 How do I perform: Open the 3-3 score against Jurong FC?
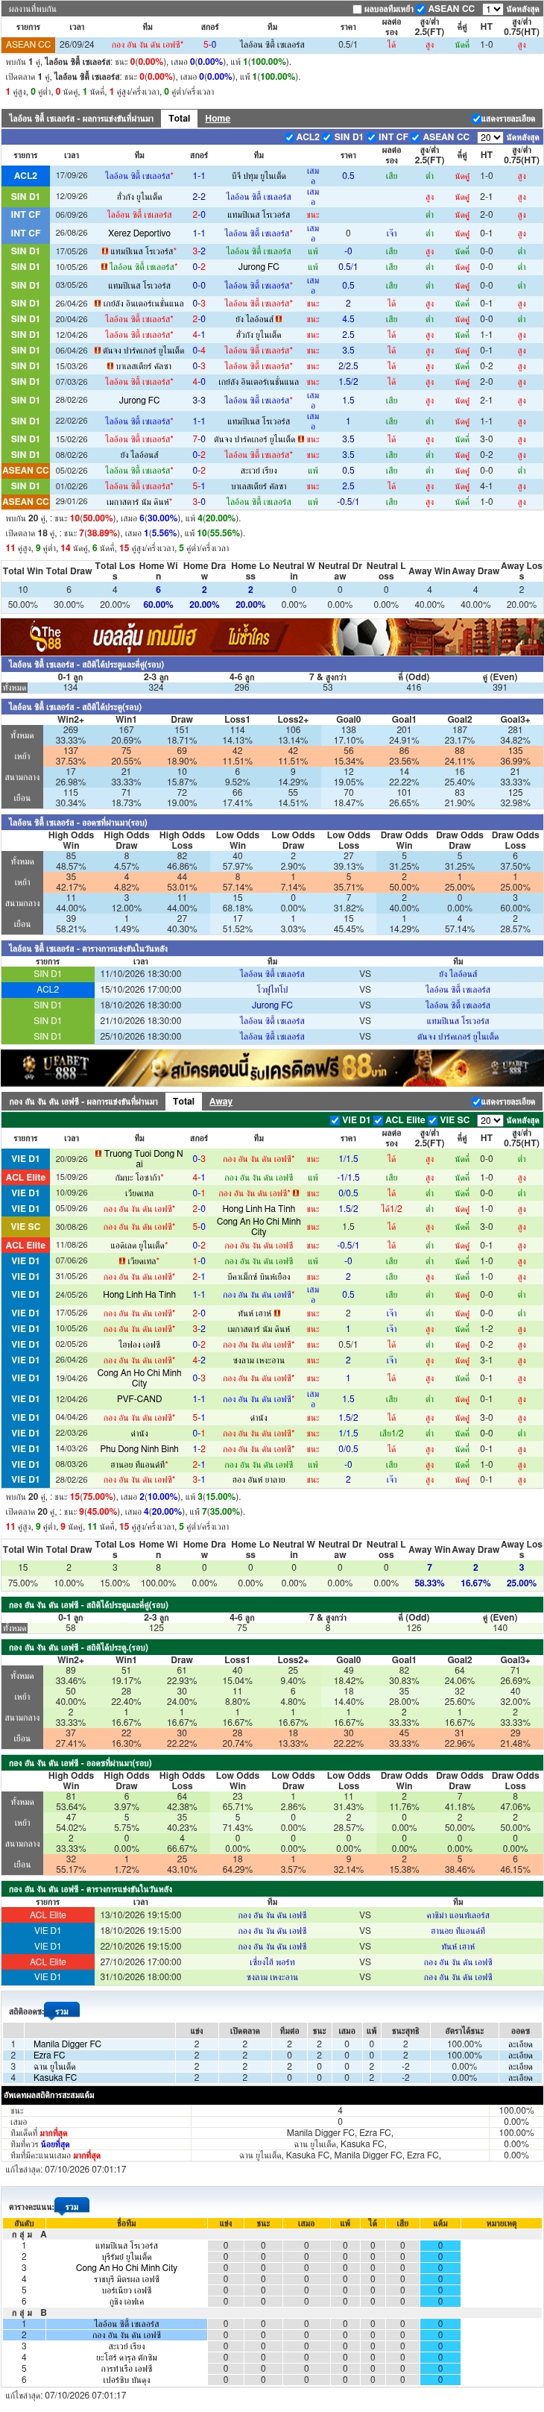(198, 401)
